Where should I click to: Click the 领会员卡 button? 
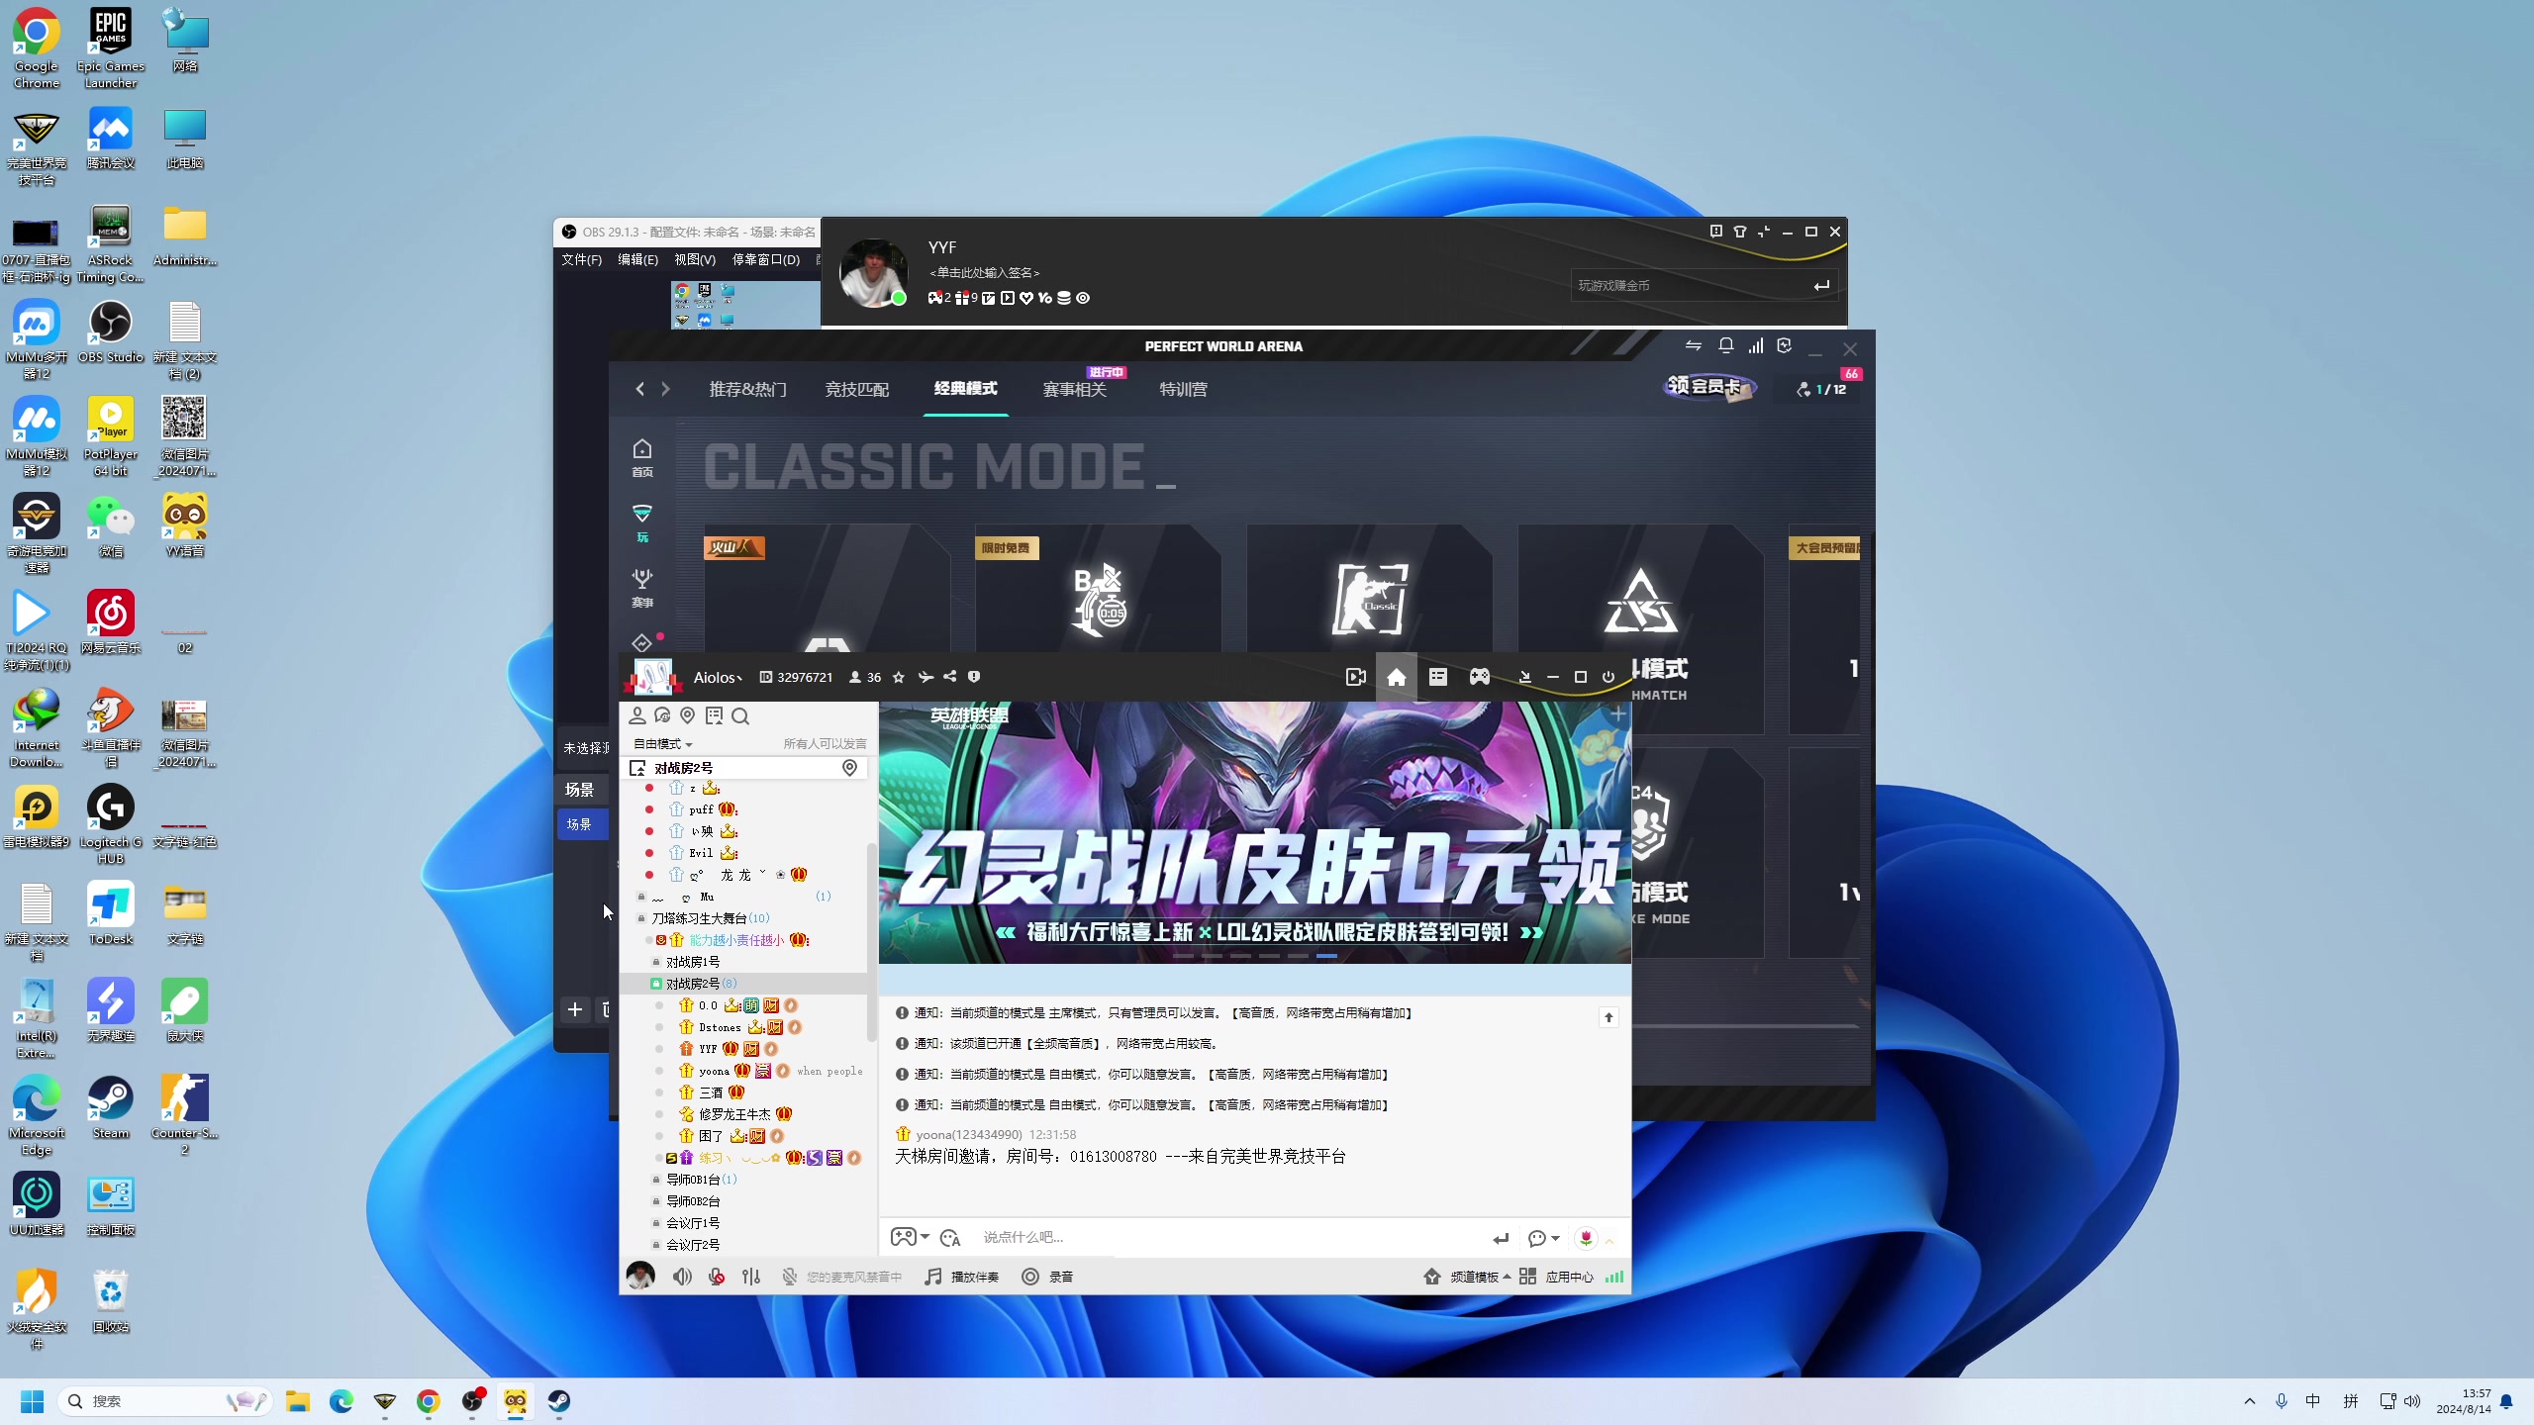click(1709, 386)
